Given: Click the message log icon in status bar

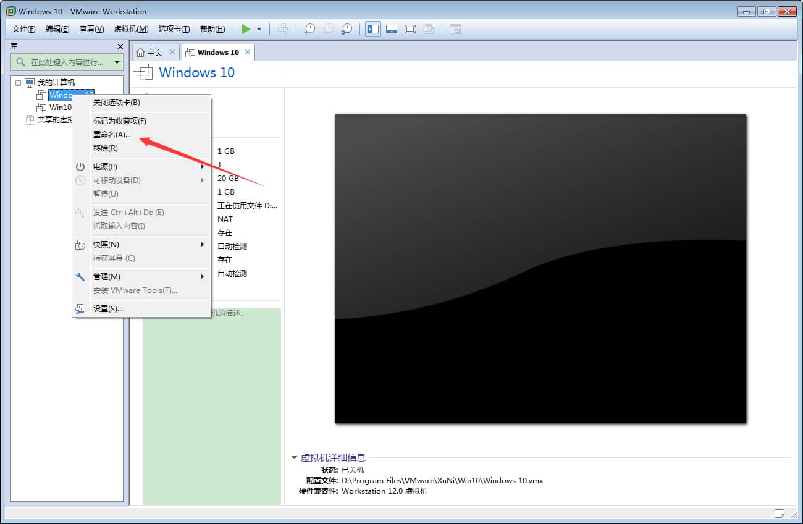Looking at the screenshot, I should (780, 513).
